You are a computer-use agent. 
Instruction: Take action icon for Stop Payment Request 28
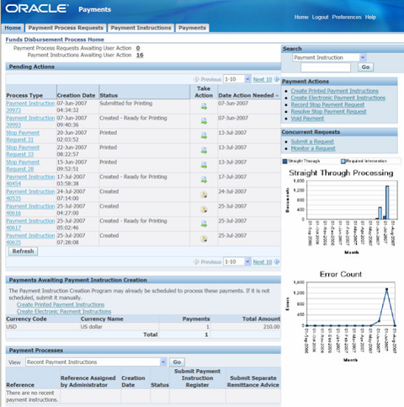tap(204, 165)
